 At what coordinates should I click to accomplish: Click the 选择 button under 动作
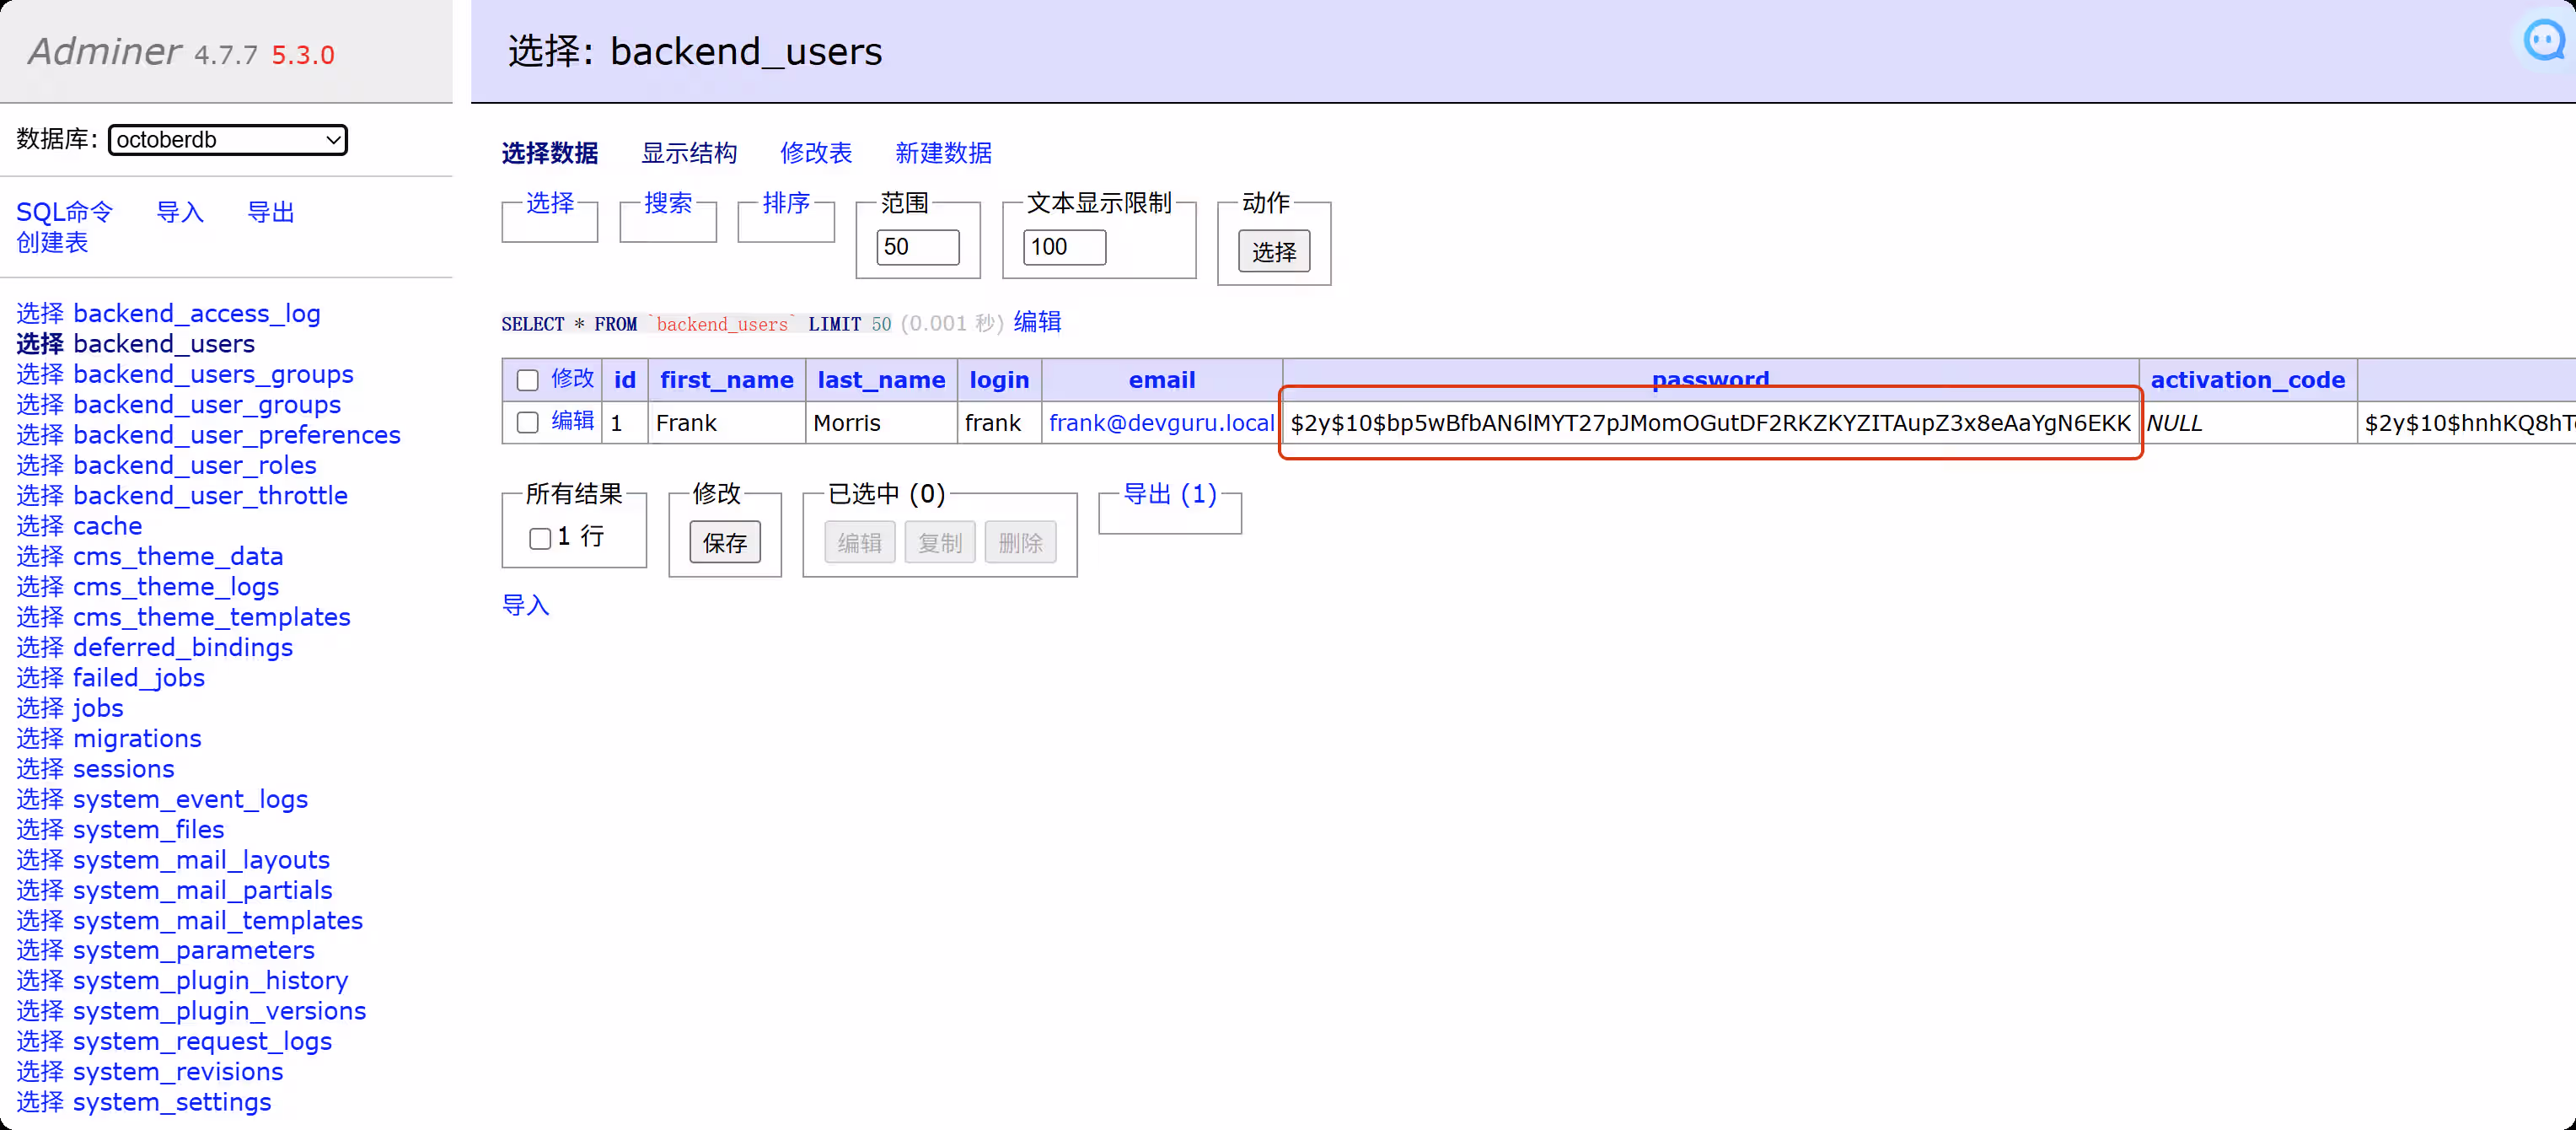click(1273, 251)
